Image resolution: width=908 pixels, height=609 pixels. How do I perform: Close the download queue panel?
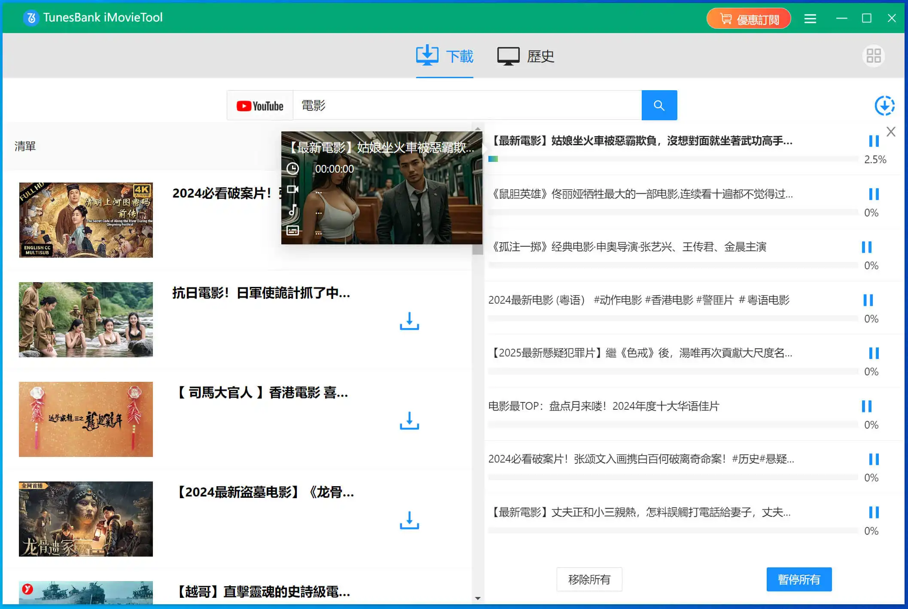pos(891,132)
